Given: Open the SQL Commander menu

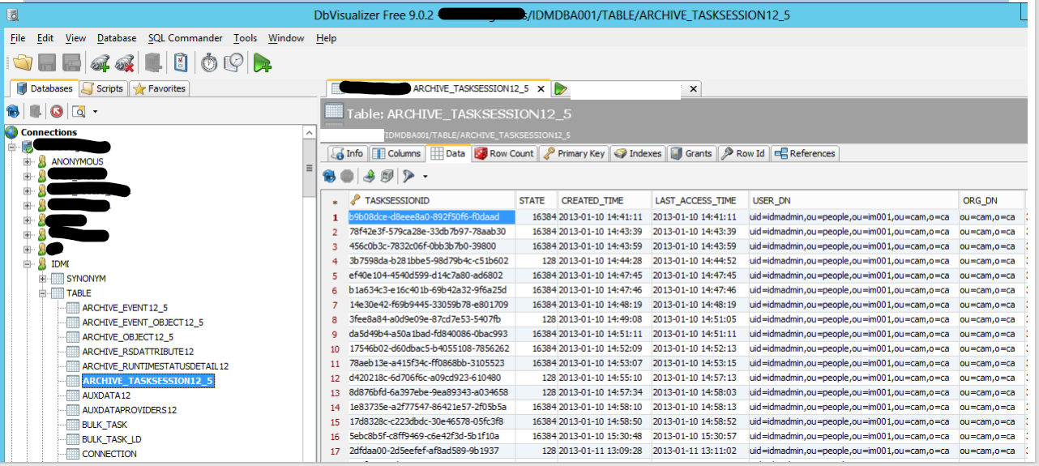Looking at the screenshot, I should point(185,38).
